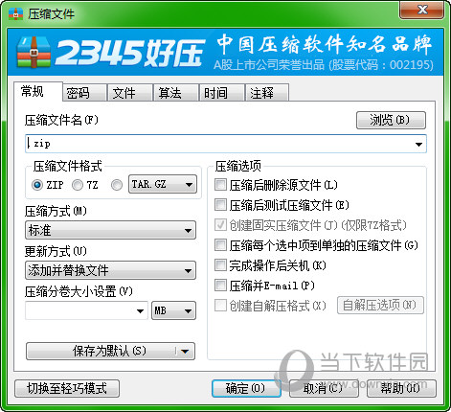The height and width of the screenshot is (412, 451).
Task: Select the ZIP format radio button
Action: (37, 185)
